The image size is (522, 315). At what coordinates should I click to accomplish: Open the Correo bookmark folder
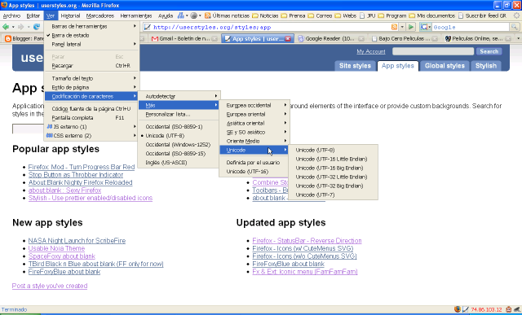(x=320, y=15)
